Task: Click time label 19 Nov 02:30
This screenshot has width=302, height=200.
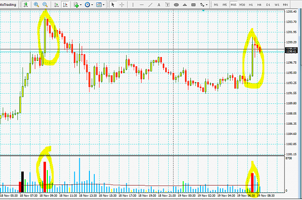Action: (206, 196)
